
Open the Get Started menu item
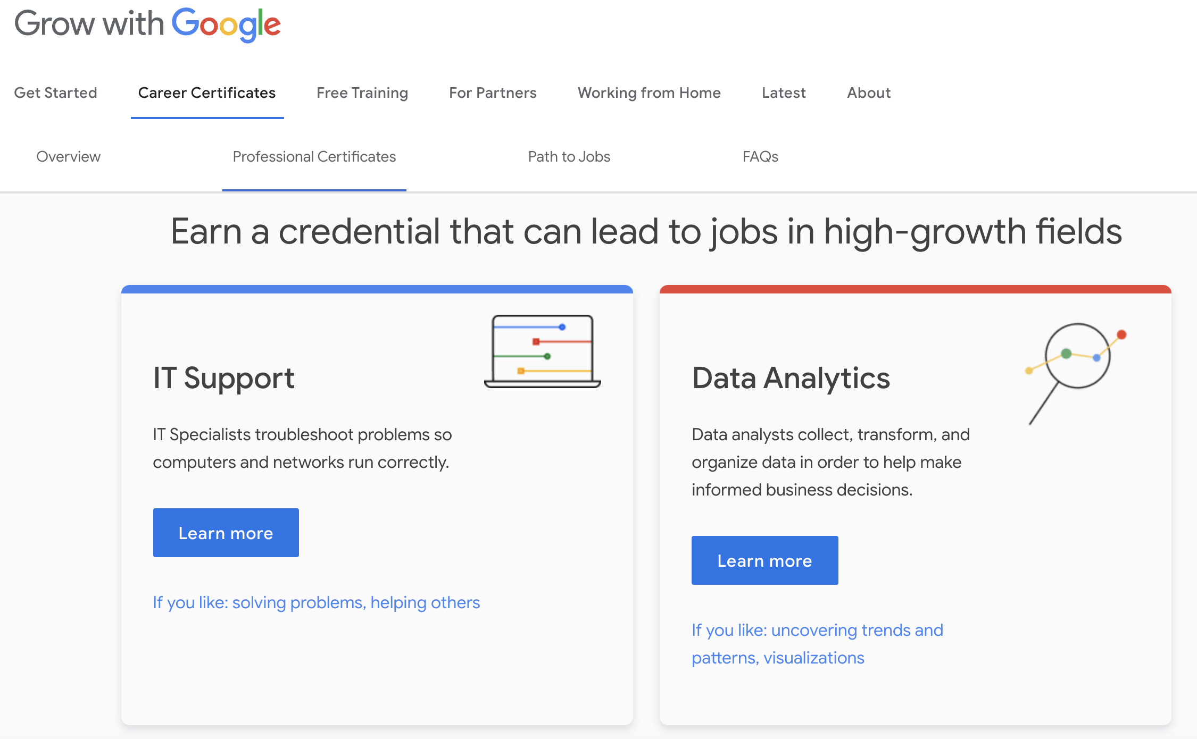click(55, 93)
